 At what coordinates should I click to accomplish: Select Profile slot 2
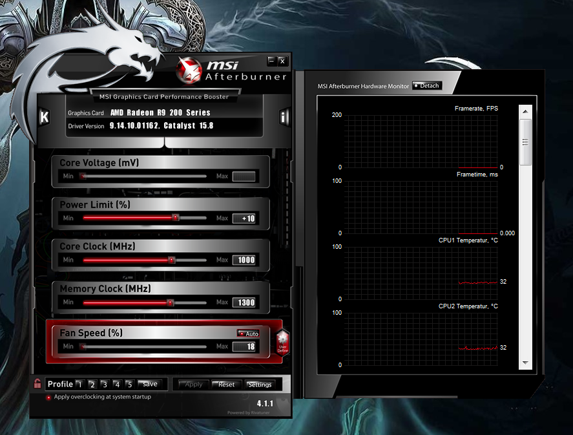point(92,384)
